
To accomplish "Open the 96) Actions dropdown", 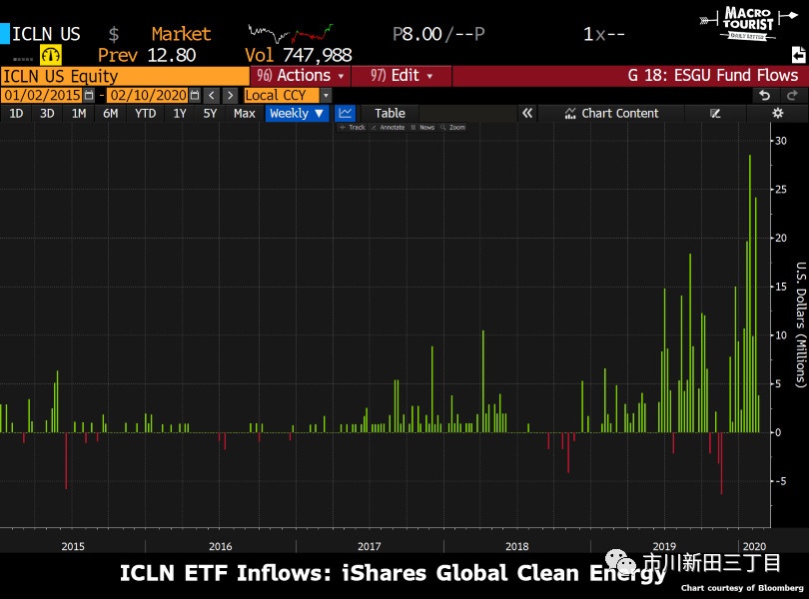I will (301, 75).
